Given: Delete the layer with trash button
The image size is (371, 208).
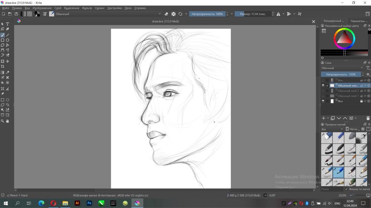Looking at the screenshot, I should pyautogui.click(x=368, y=118).
